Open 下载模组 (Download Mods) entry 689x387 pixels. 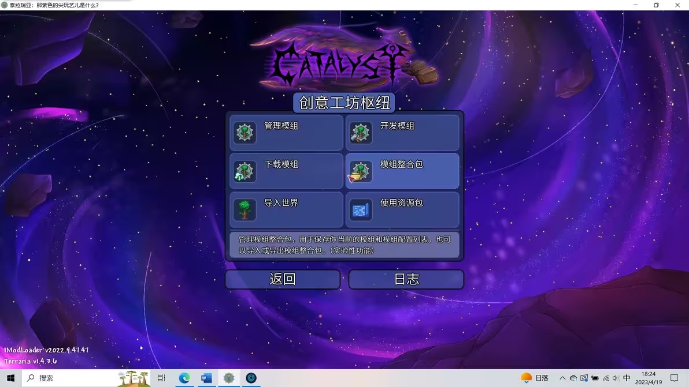(286, 171)
